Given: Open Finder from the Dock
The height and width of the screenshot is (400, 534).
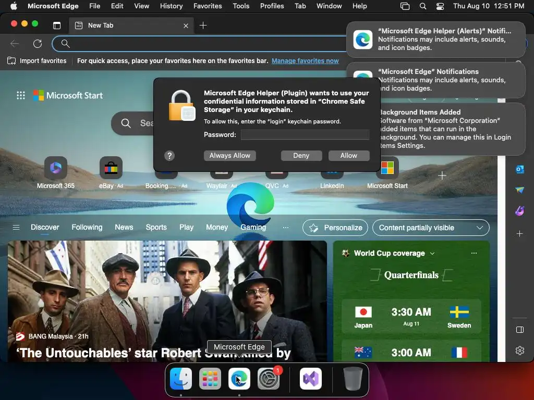Looking at the screenshot, I should [180, 379].
